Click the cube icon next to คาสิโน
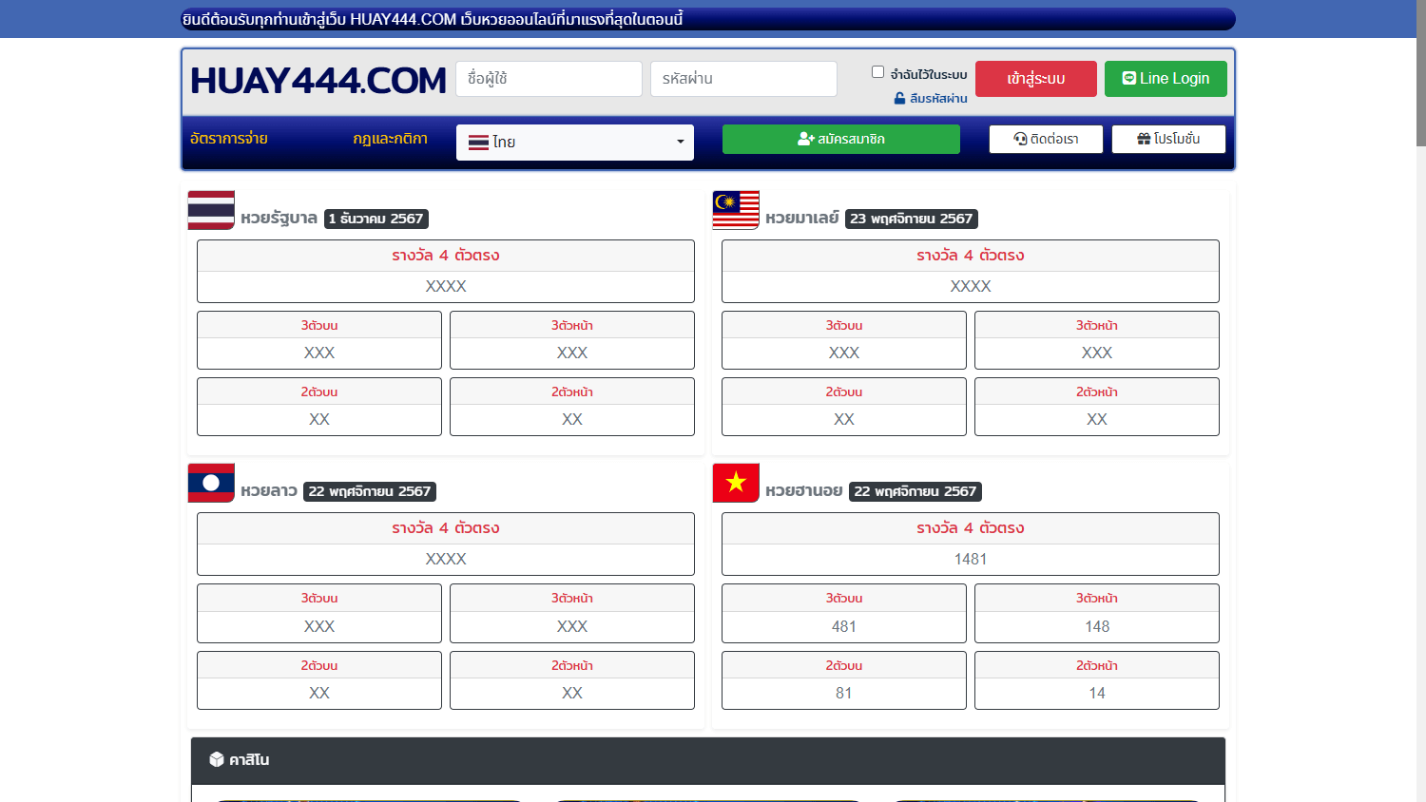Viewport: 1426px width, 802px height. point(217,759)
